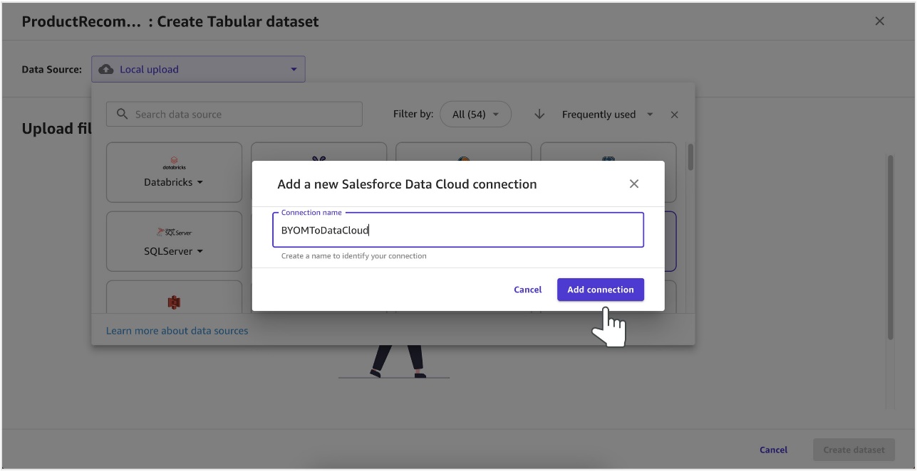
Task: Select the Databricks data source tile
Action: click(174, 172)
